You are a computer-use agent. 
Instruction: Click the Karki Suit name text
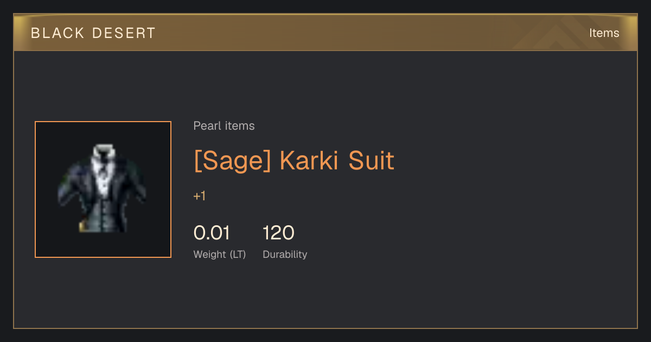click(337, 161)
